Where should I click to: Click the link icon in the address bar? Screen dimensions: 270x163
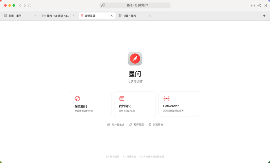point(103,5)
